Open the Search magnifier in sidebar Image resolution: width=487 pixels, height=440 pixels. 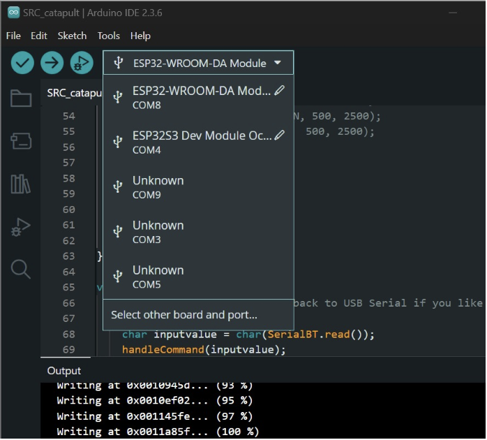(x=21, y=269)
